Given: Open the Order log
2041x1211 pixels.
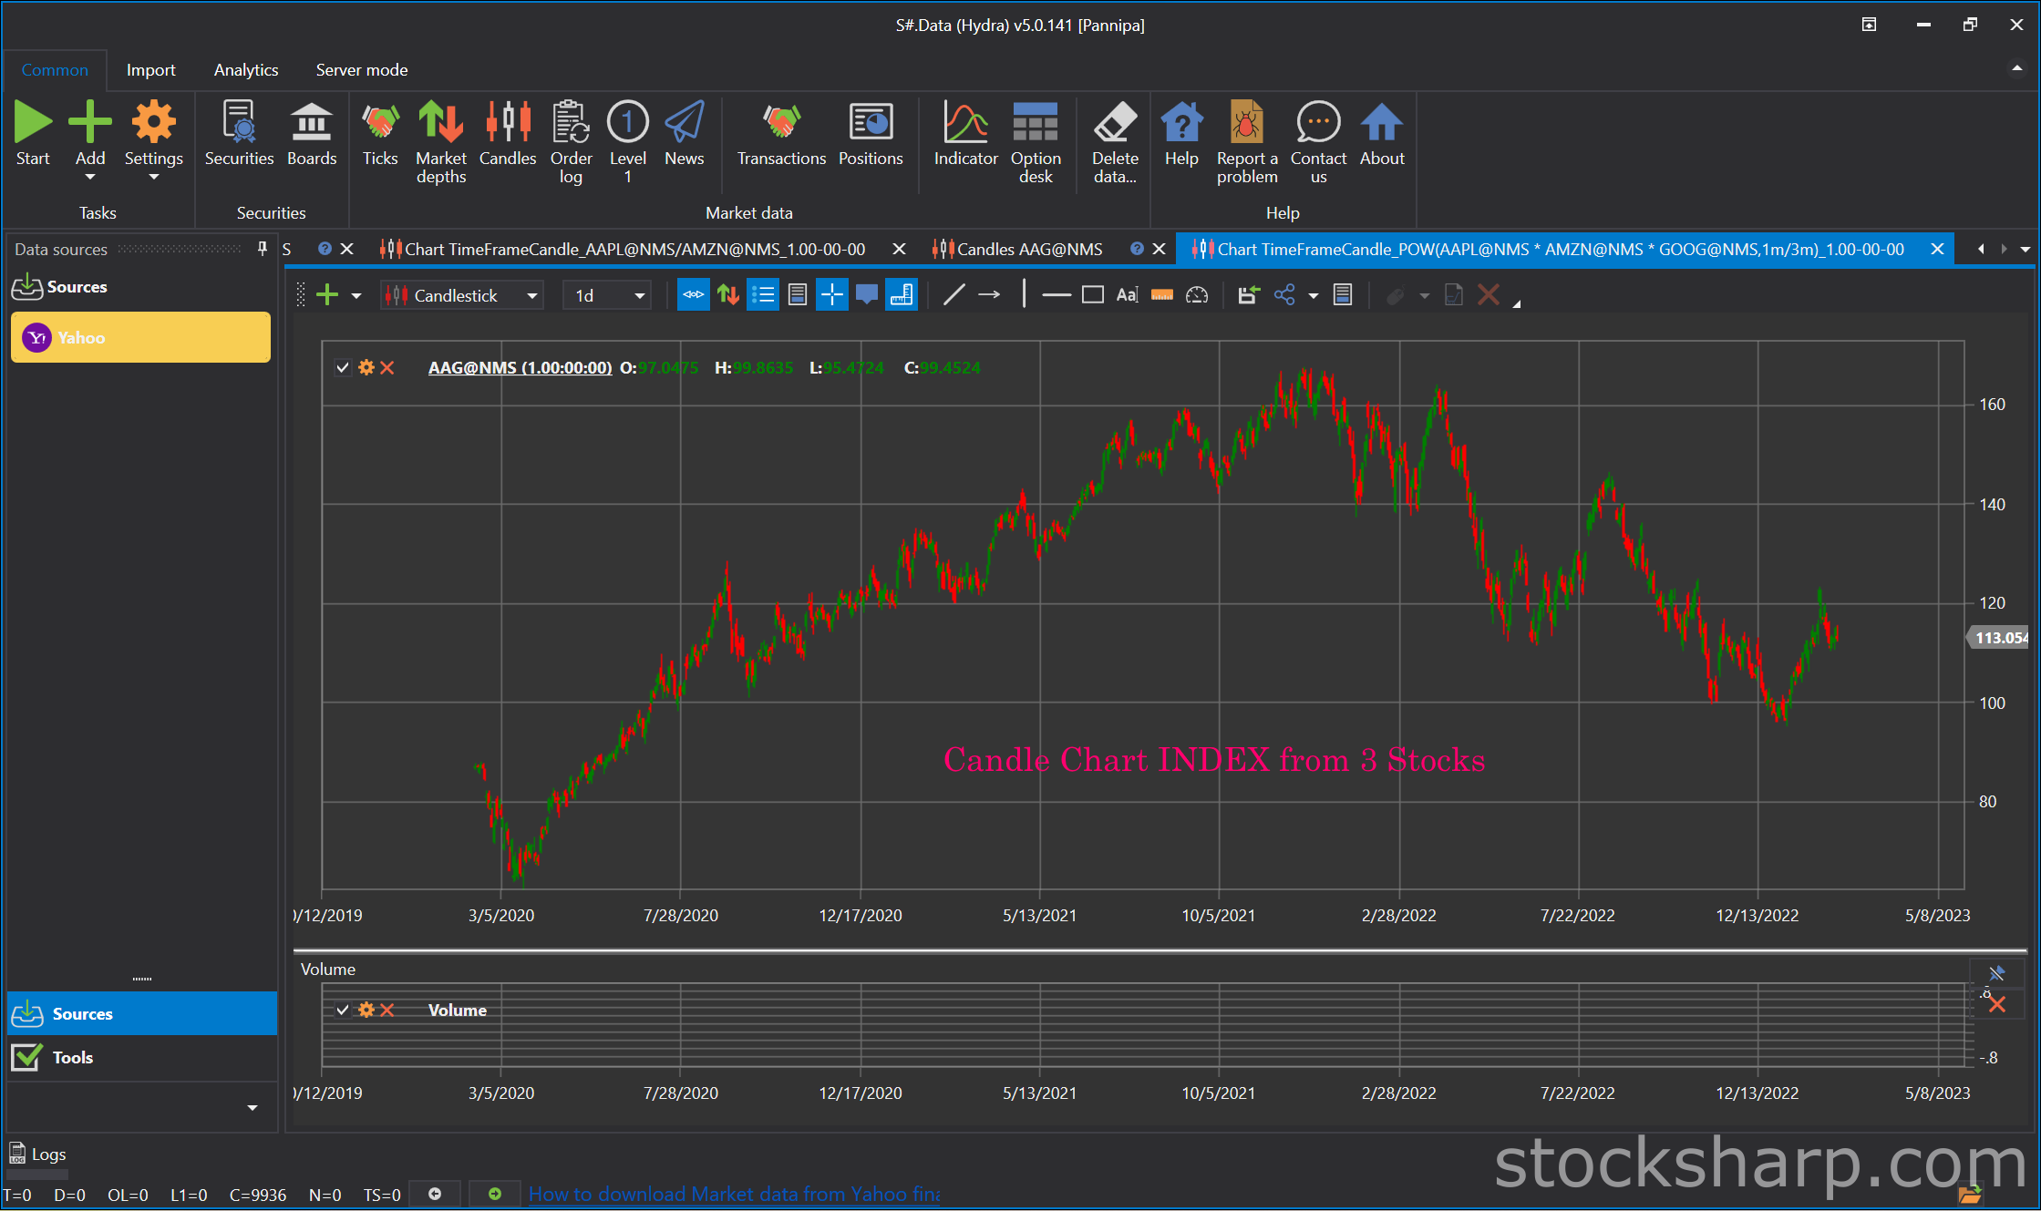Looking at the screenshot, I should click(x=571, y=142).
